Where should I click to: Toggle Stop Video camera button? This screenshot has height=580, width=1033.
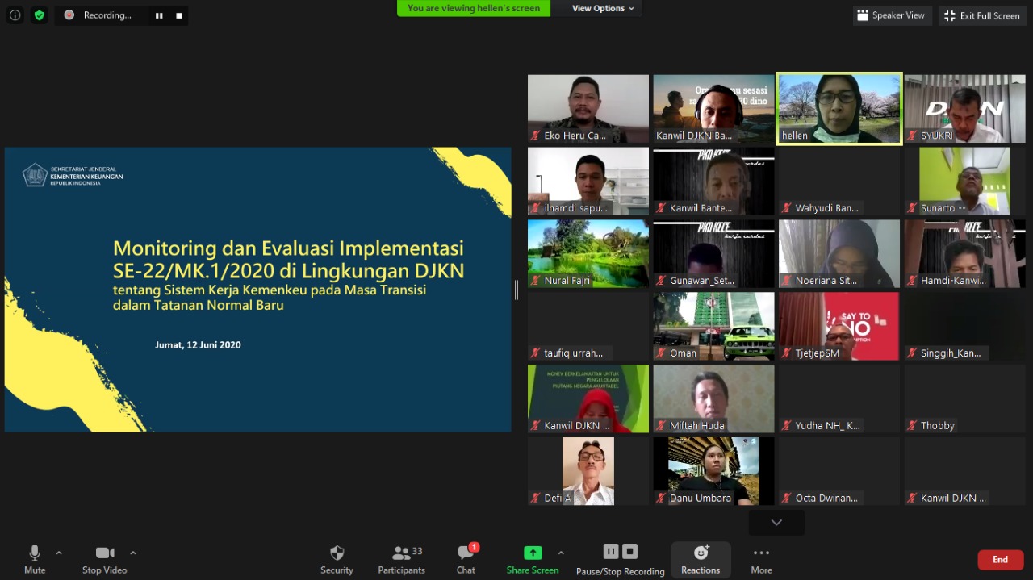pos(105,553)
